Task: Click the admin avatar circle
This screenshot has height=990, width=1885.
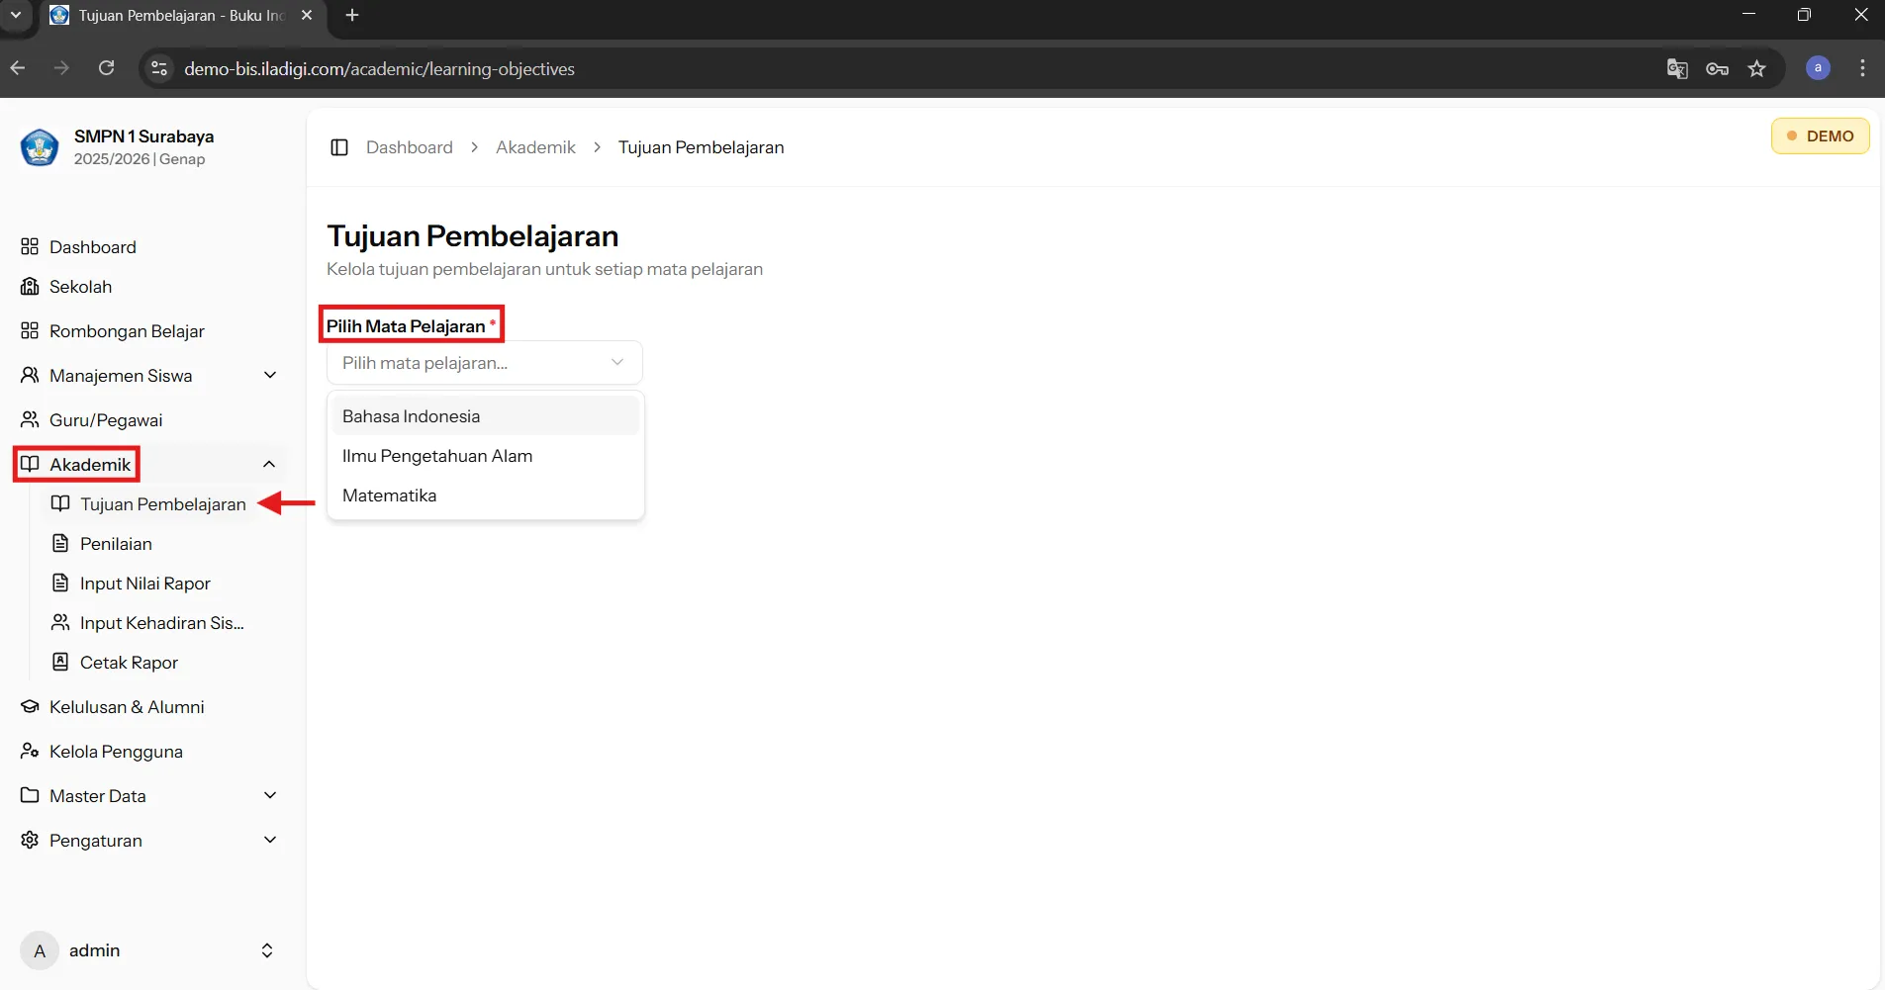Action: pyautogui.click(x=40, y=950)
